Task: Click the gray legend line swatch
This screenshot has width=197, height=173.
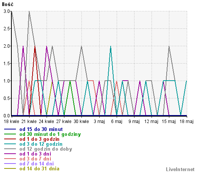Action: (x=10, y=149)
